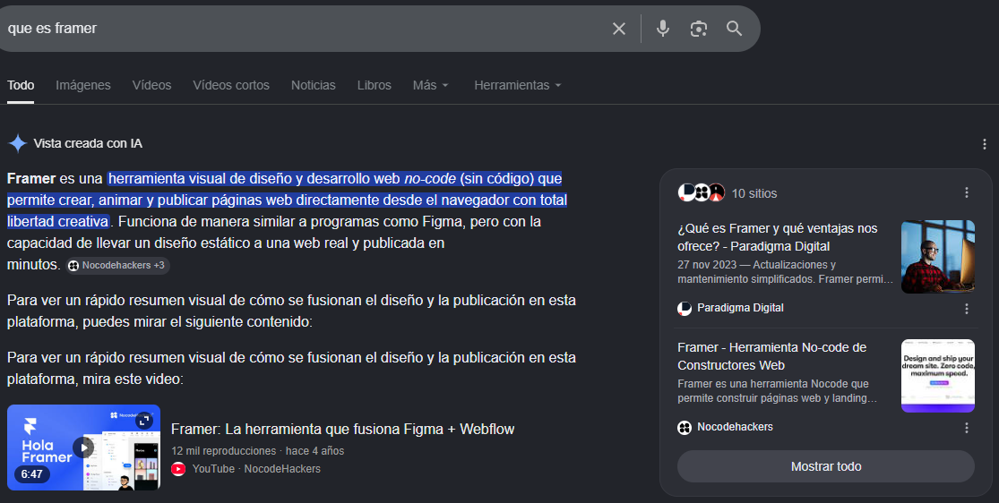Open the three-dot menu for Nocodehackers source
The width and height of the screenshot is (999, 503).
point(967,428)
